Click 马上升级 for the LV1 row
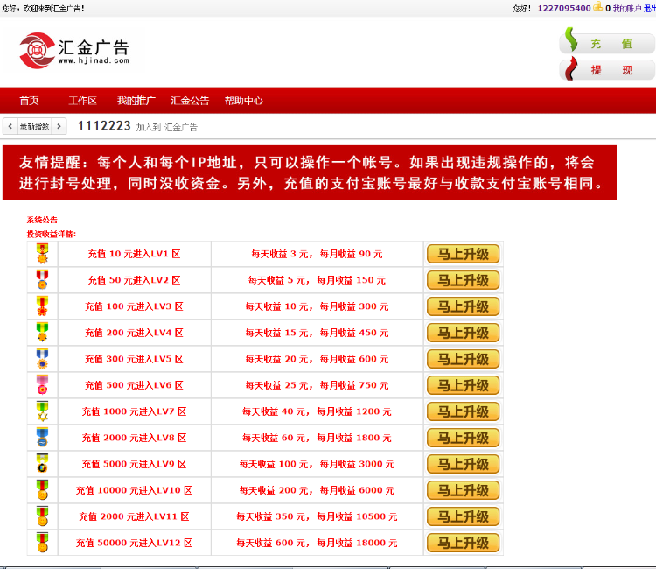Viewport: 656px width, 569px height. (463, 254)
